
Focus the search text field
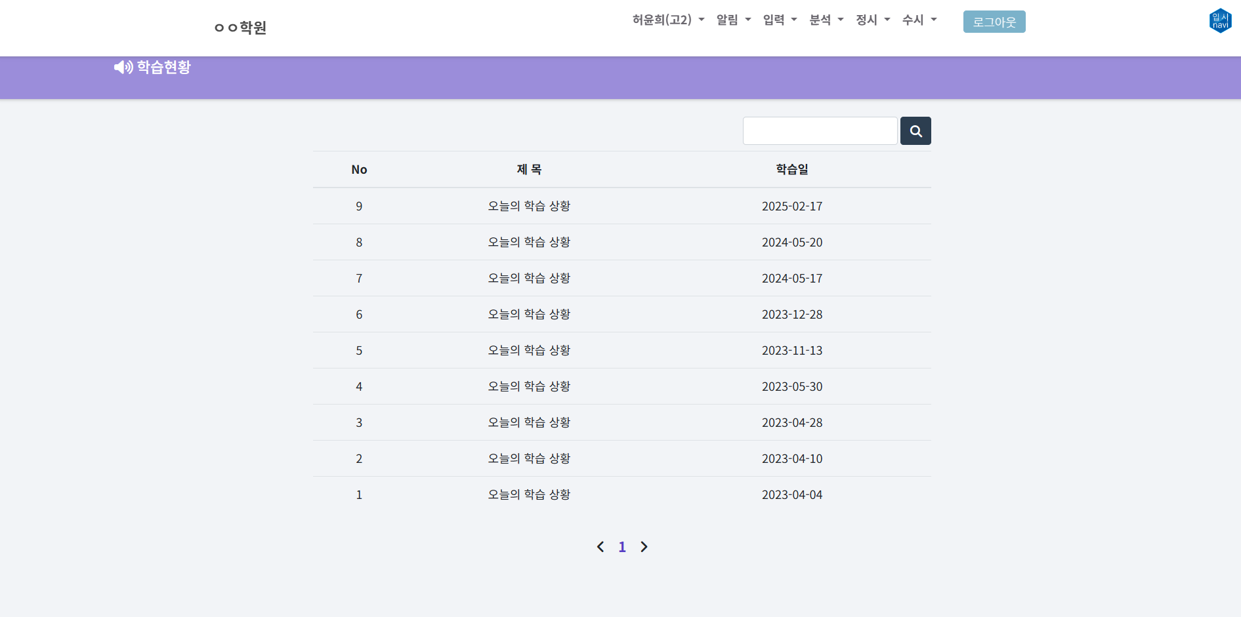[x=819, y=131]
